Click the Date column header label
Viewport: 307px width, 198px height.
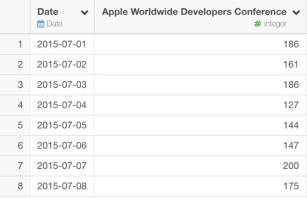click(48, 12)
